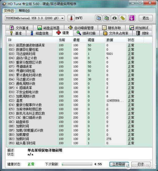Select row 重新分配扇区计数

pos(79,62)
